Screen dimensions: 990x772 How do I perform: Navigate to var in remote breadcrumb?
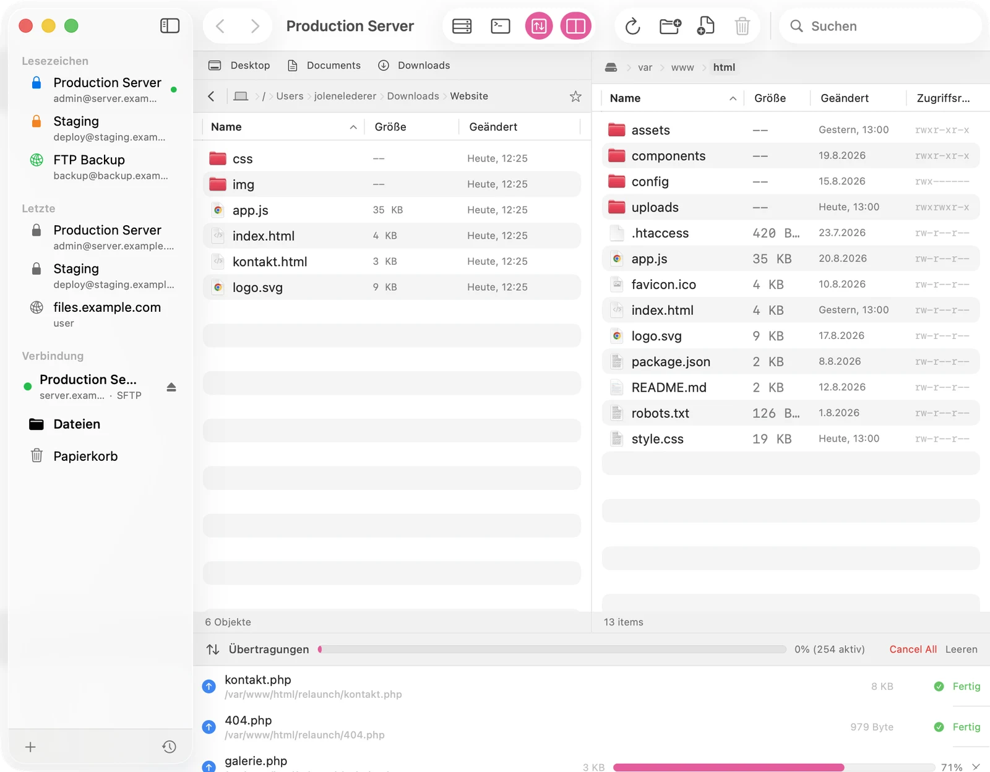645,67
